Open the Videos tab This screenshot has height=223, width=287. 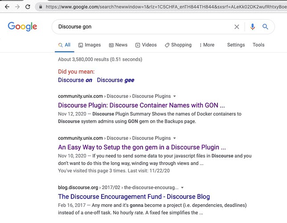[146, 45]
